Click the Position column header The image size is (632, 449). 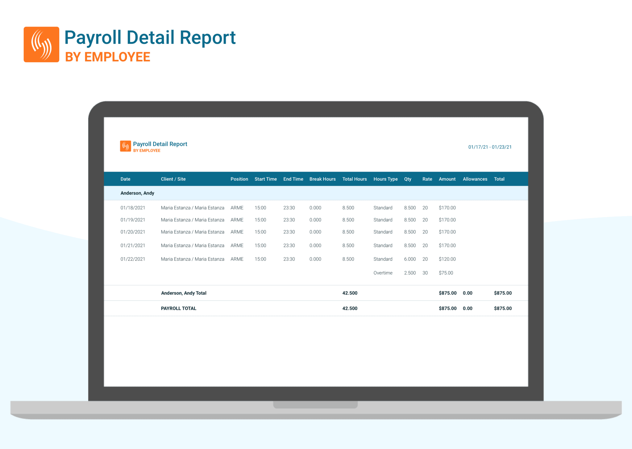click(239, 179)
